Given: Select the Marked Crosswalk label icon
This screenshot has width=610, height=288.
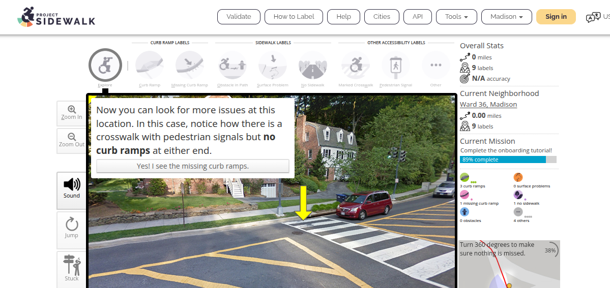Looking at the screenshot, I should [x=355, y=65].
